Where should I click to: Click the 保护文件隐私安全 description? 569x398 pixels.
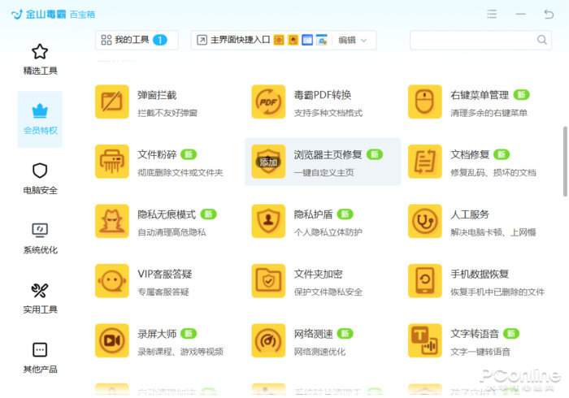point(328,292)
